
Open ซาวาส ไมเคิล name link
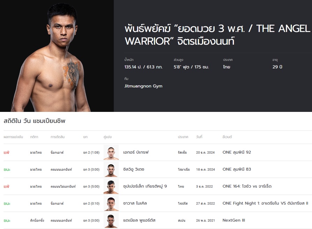(x=135, y=203)
